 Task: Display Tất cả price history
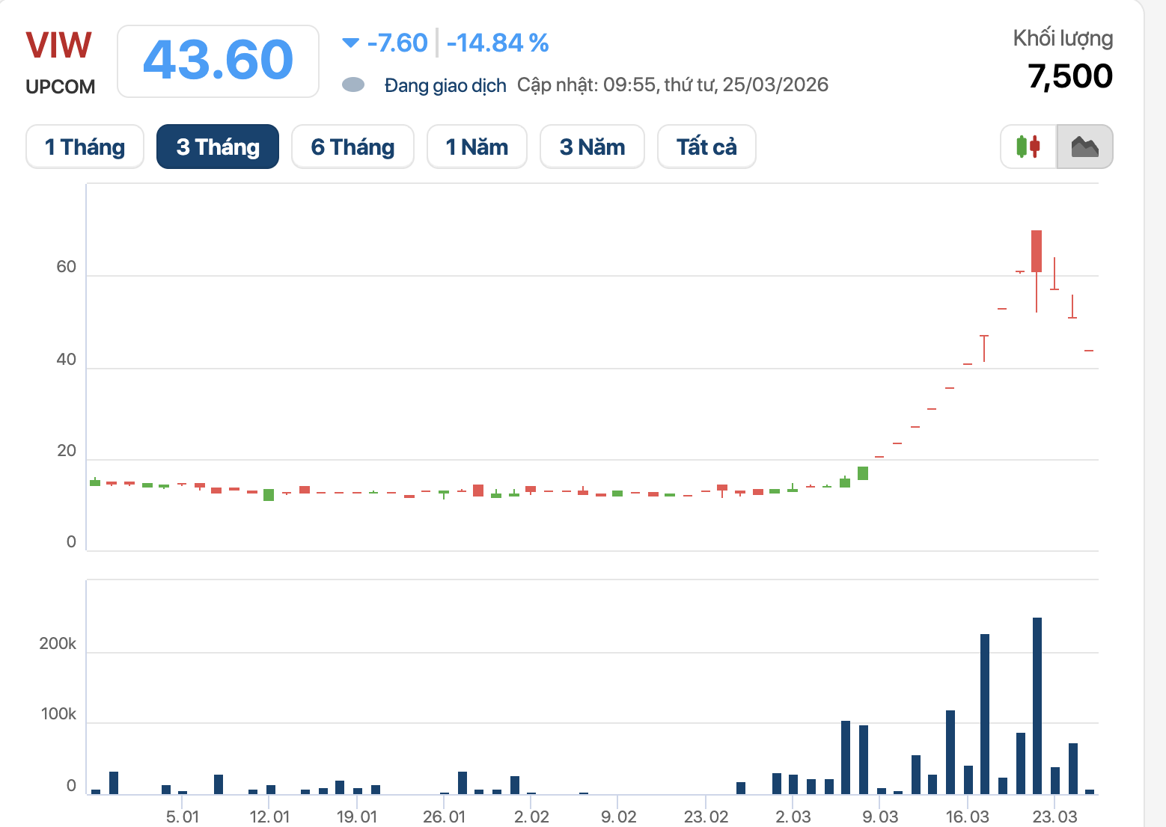tap(706, 147)
